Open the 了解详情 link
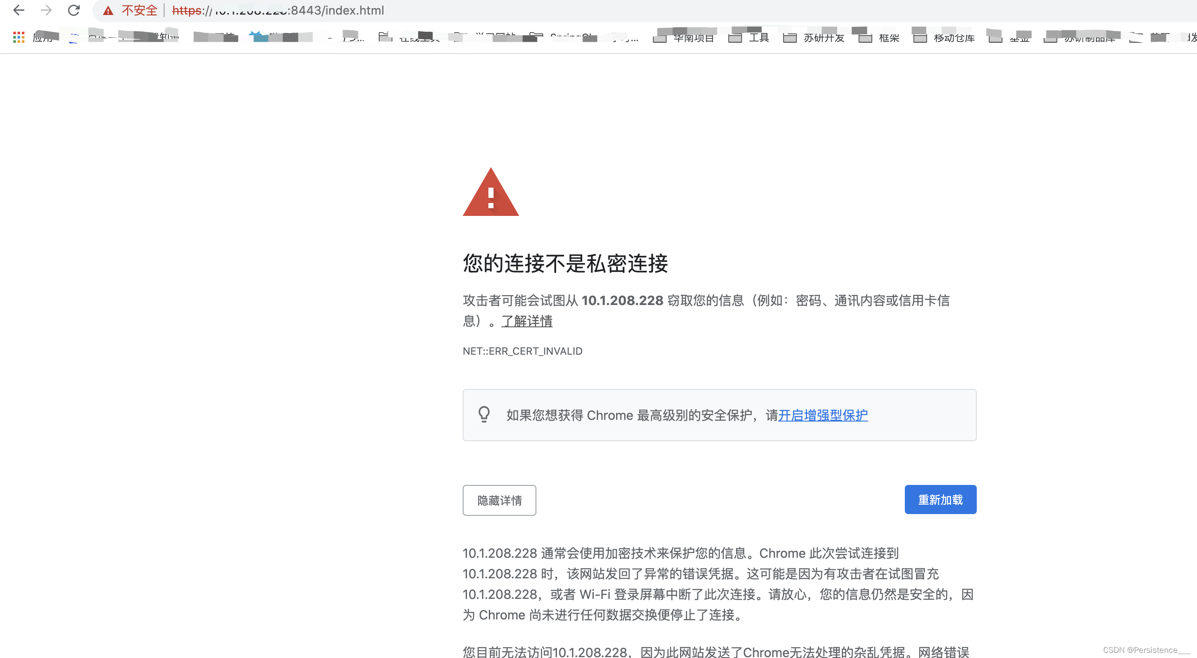Screen dimensions: 1197x658 527,321
